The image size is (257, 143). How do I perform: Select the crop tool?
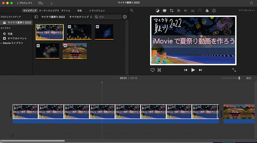pos(172,11)
